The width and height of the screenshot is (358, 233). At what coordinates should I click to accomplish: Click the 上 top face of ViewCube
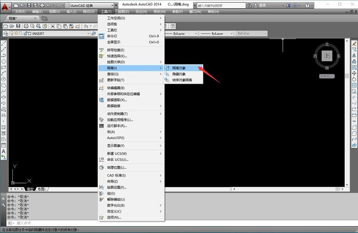[327, 56]
